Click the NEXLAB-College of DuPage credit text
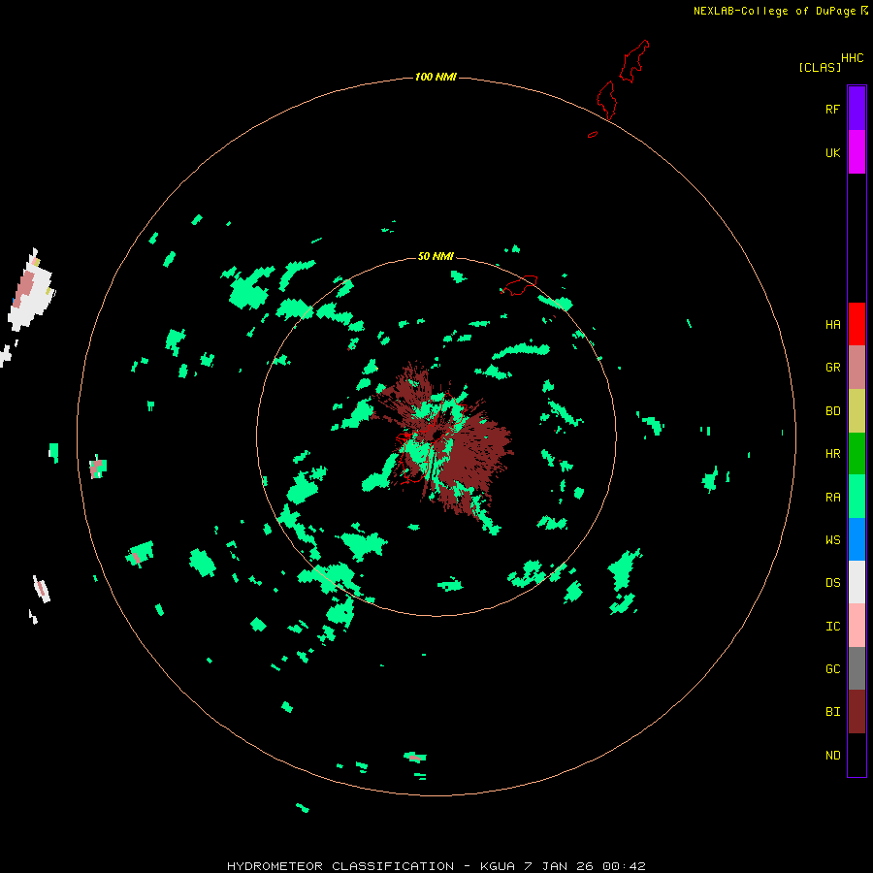Screen dimensions: 873x873 pyautogui.click(x=774, y=11)
